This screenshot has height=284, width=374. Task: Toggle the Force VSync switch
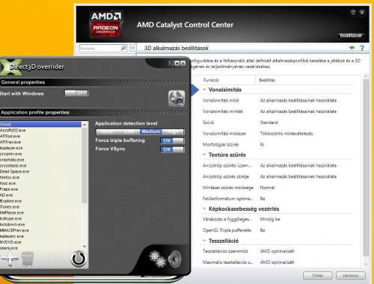tap(172, 149)
